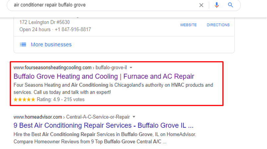
Task: Expand the dropdown arrow after buffalo-grove-il
Action: coord(131,68)
